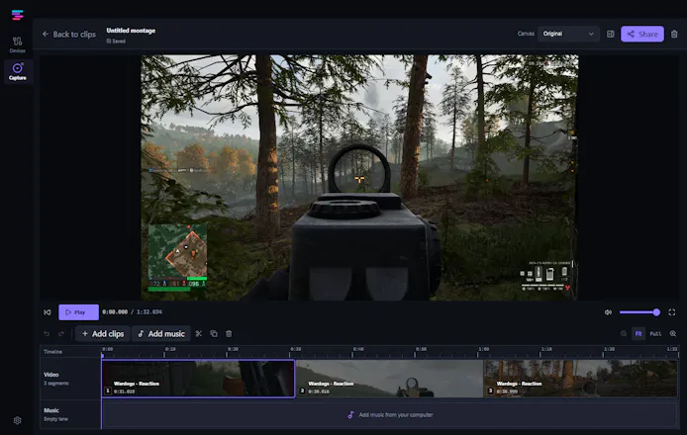This screenshot has width=687, height=435.
Task: Toggle the side panel layout icon
Action: (x=611, y=35)
